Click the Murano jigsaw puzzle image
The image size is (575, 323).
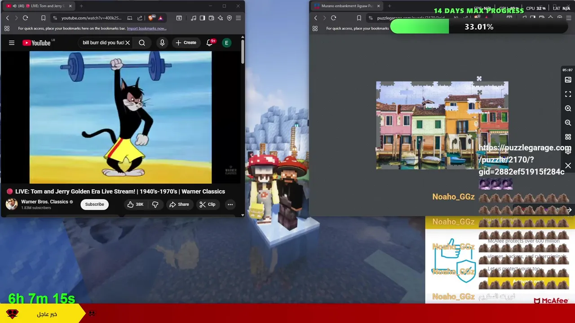click(442, 126)
